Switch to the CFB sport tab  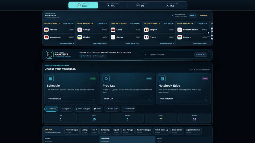[x=142, y=5]
